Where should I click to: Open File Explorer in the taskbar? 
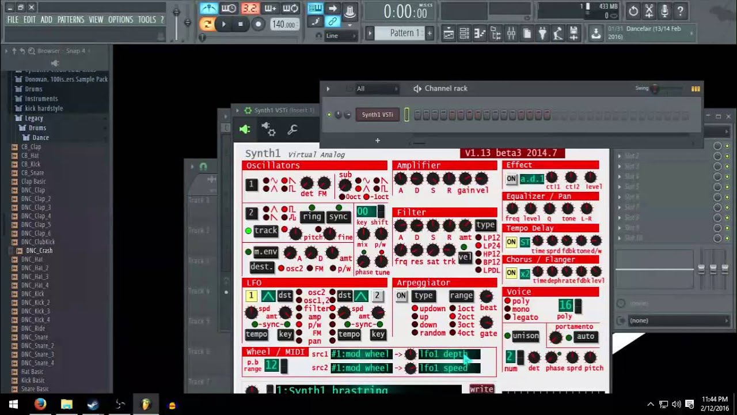tap(67, 404)
